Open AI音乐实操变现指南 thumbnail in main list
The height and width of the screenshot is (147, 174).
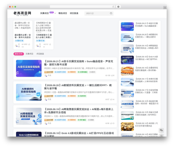coord(29,68)
